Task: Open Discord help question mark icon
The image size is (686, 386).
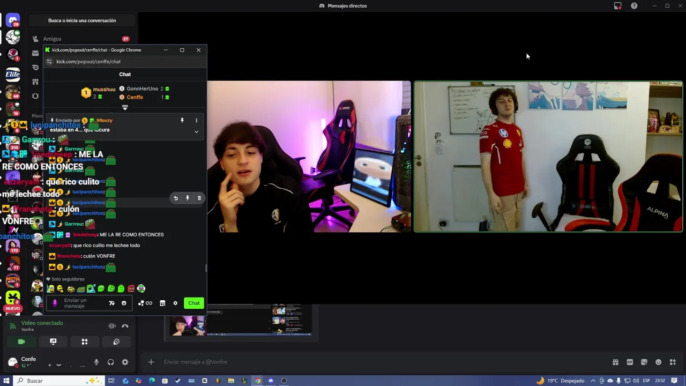Action: [x=634, y=5]
